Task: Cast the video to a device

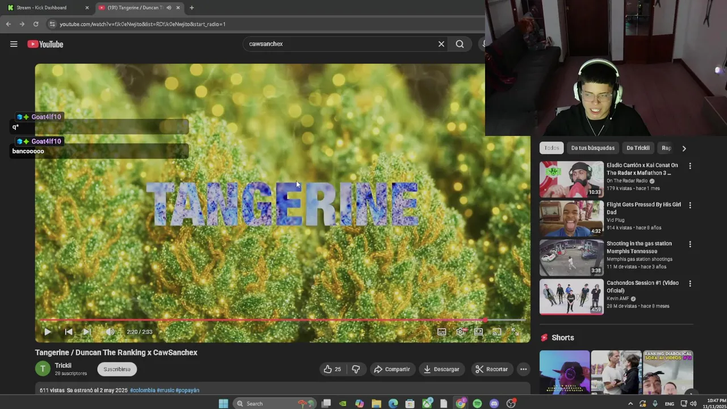Action: (x=497, y=332)
